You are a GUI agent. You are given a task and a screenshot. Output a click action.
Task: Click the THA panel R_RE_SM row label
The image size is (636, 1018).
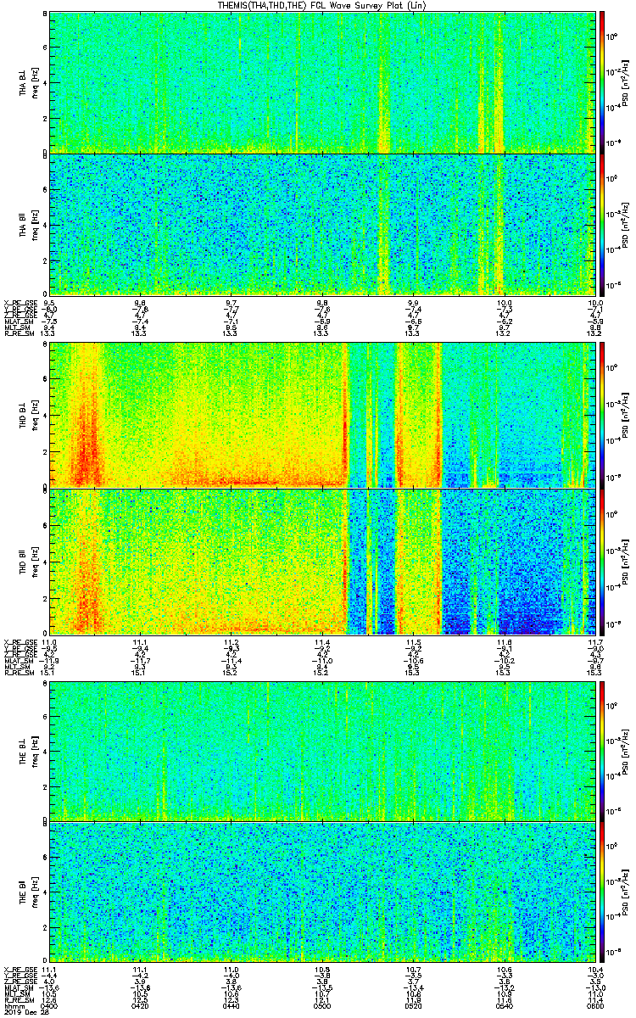19,333
